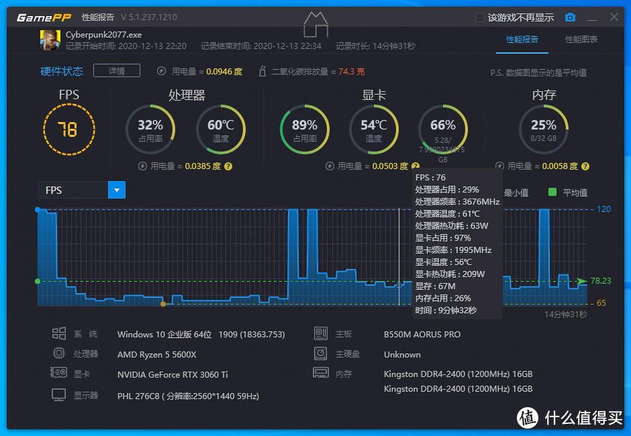Click the main disk icon
The width and height of the screenshot is (631, 436).
click(x=321, y=353)
